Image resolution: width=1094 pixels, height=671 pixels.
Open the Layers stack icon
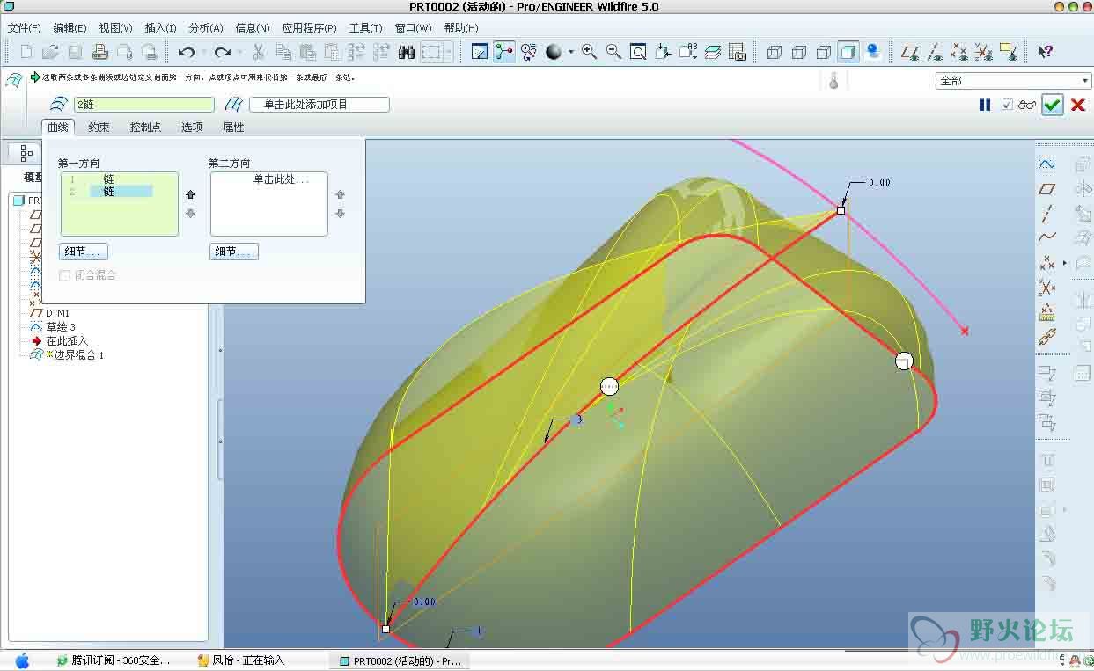coord(713,52)
